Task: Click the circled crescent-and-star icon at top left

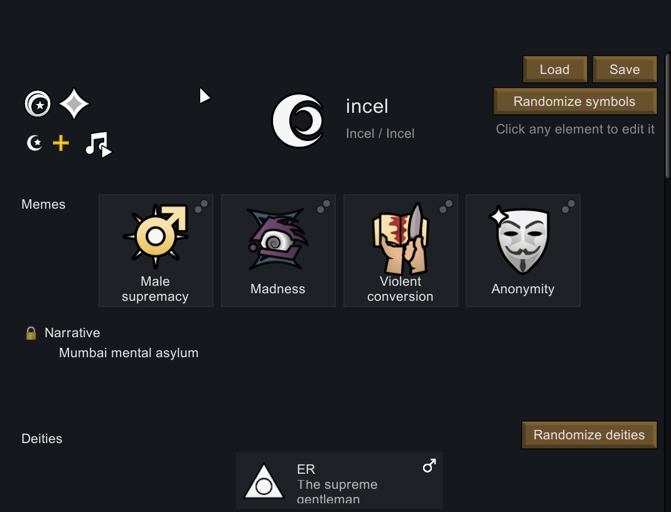Action: (38, 104)
